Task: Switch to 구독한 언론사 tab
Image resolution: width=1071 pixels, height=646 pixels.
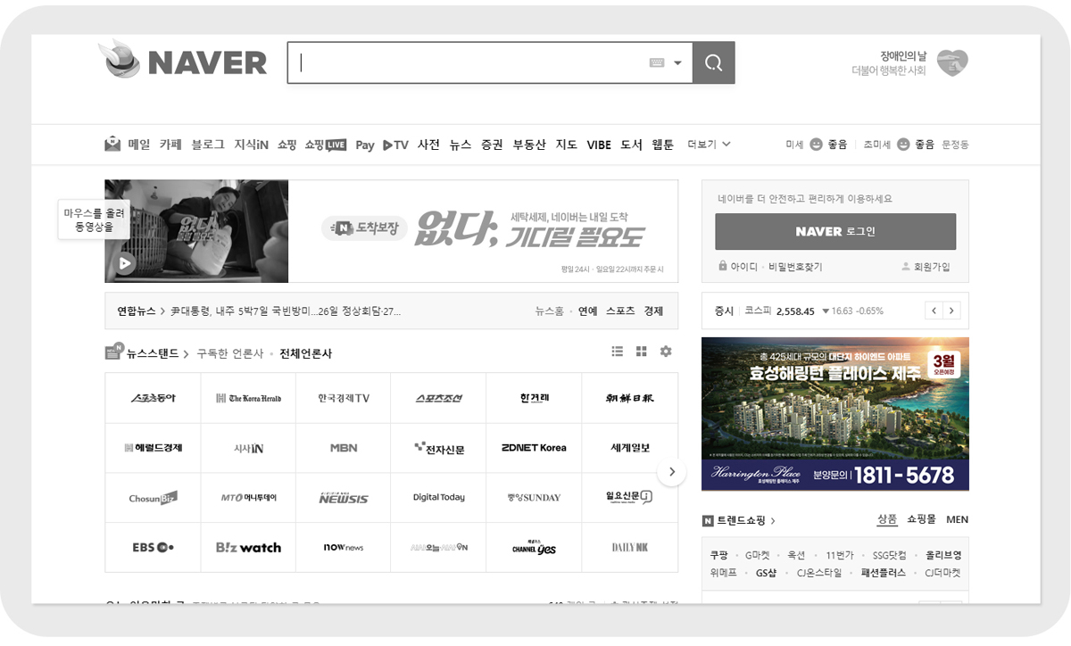Action: pos(230,353)
